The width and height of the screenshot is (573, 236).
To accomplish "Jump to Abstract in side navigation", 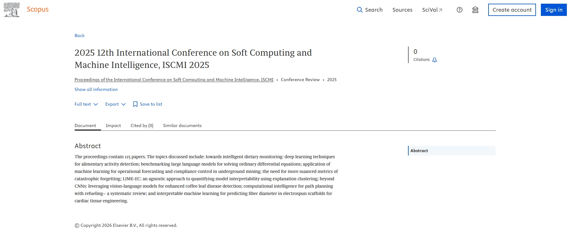I will (419, 151).
